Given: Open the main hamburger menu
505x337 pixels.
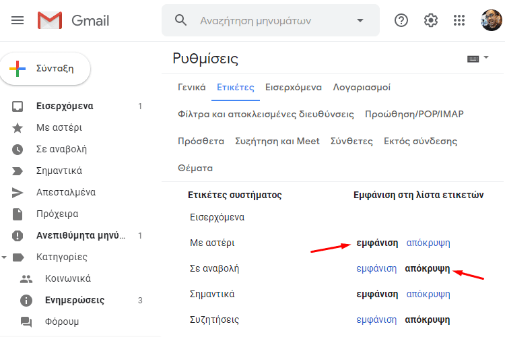Looking at the screenshot, I should coord(18,20).
